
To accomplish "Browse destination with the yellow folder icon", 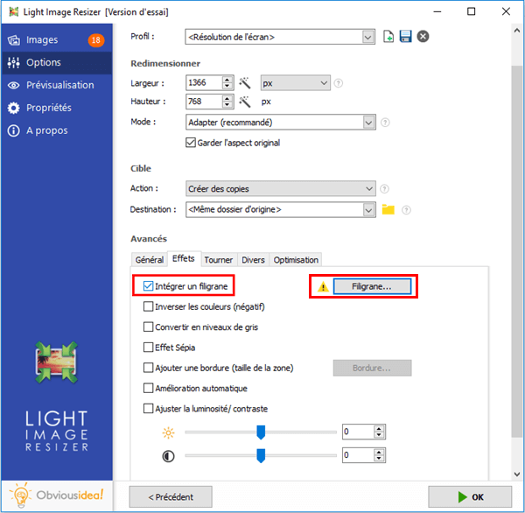I will click(x=388, y=210).
